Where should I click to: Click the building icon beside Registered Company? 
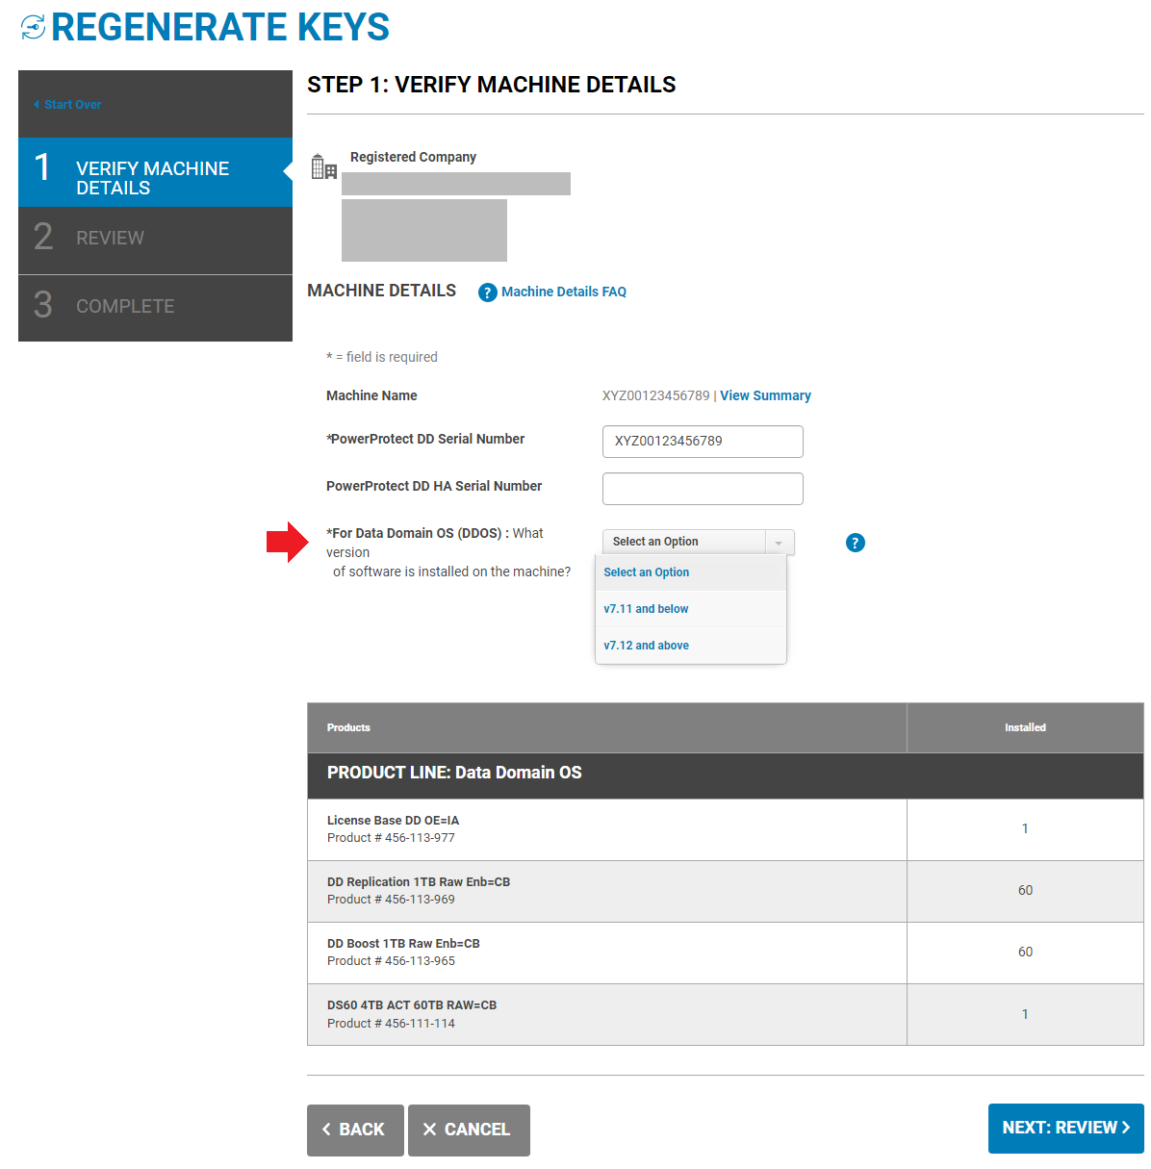coord(323,165)
